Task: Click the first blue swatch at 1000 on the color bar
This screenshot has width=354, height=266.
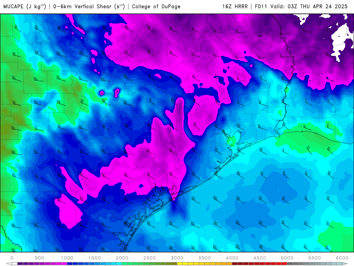Action: click(70, 263)
